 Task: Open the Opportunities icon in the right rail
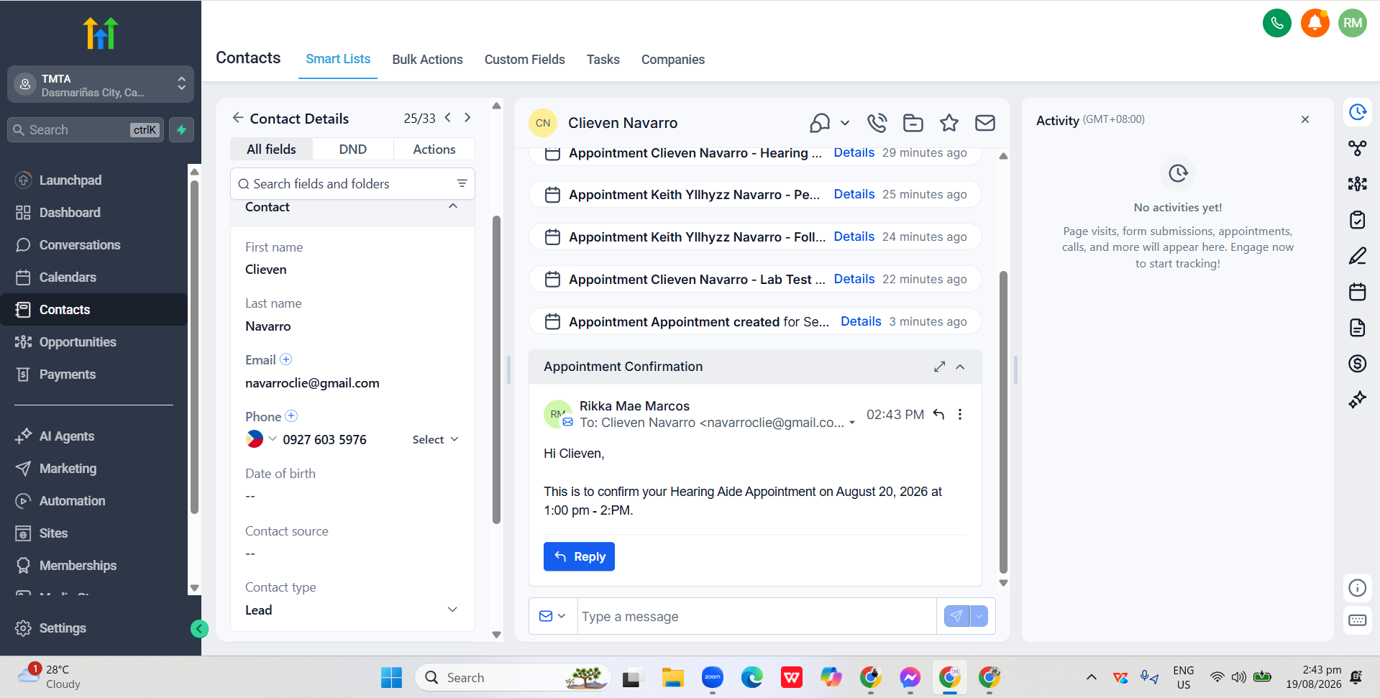pyautogui.click(x=1358, y=184)
